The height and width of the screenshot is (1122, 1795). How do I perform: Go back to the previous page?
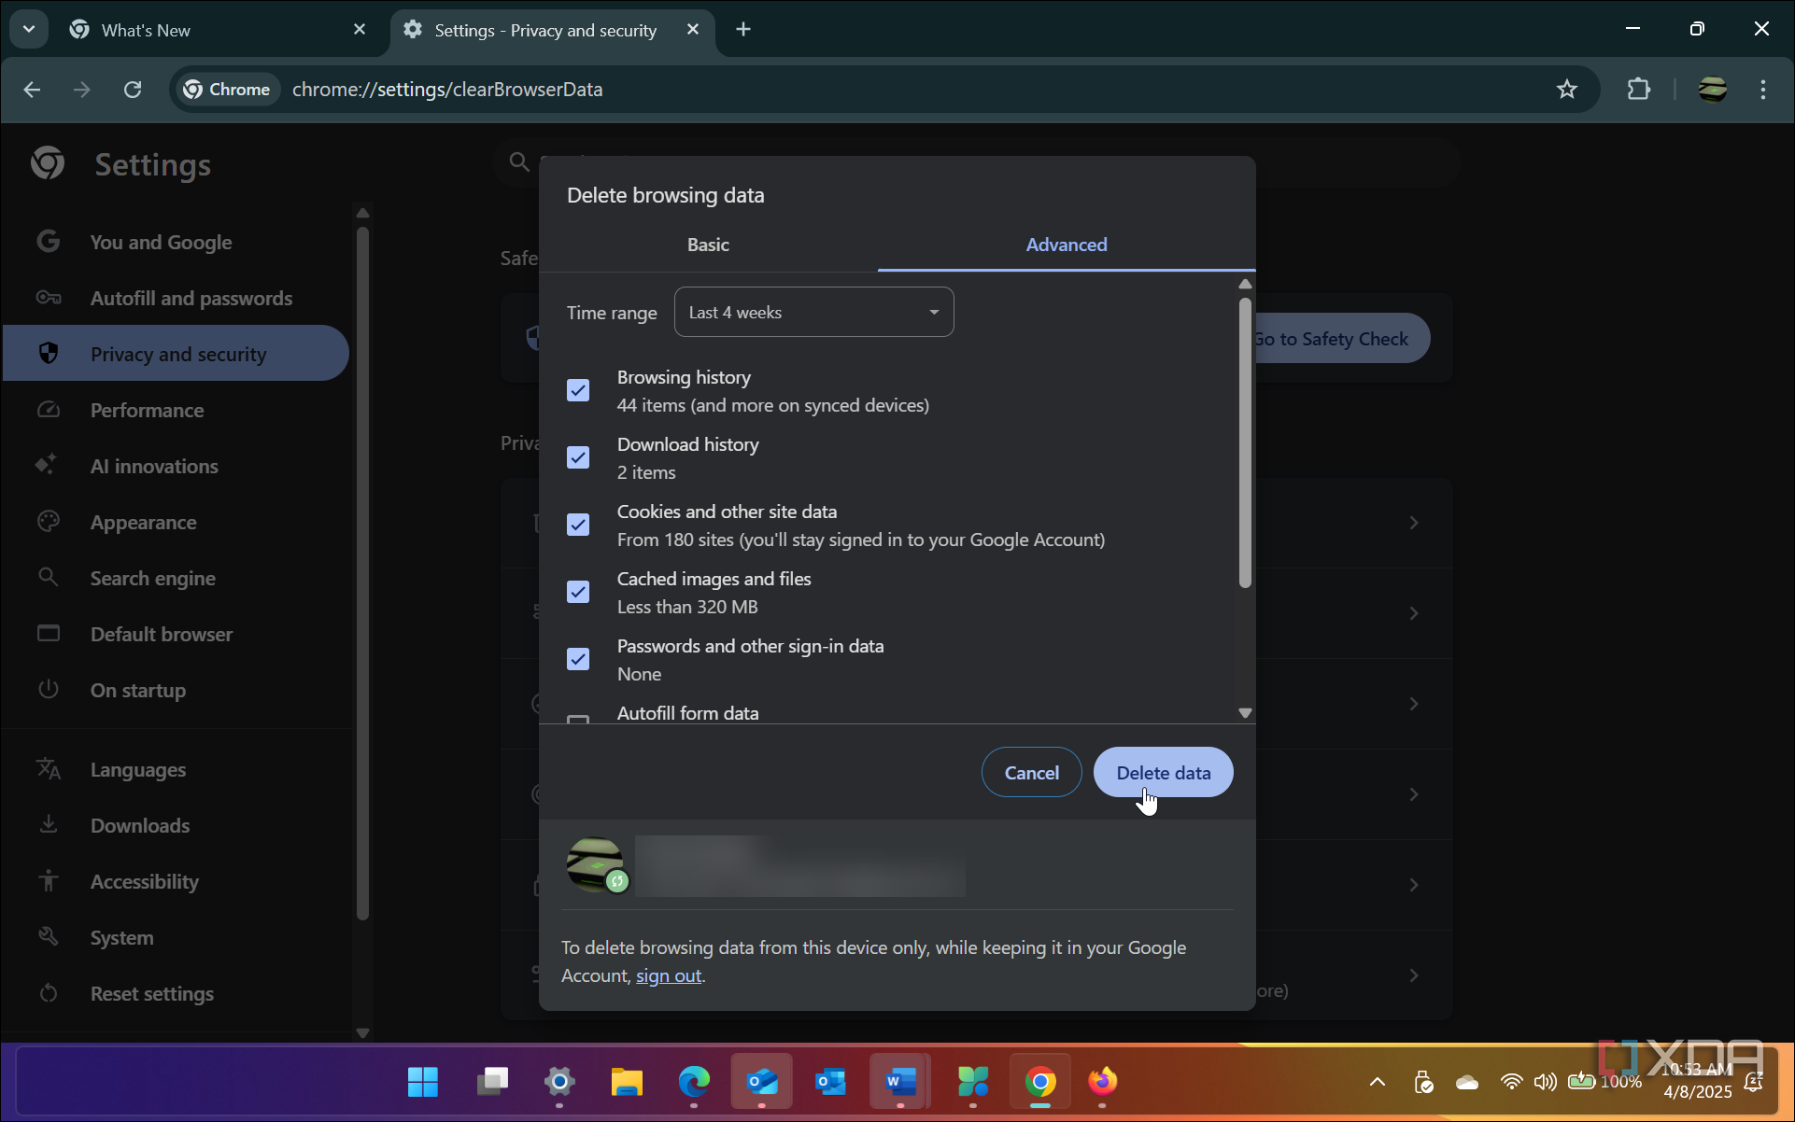tap(32, 90)
